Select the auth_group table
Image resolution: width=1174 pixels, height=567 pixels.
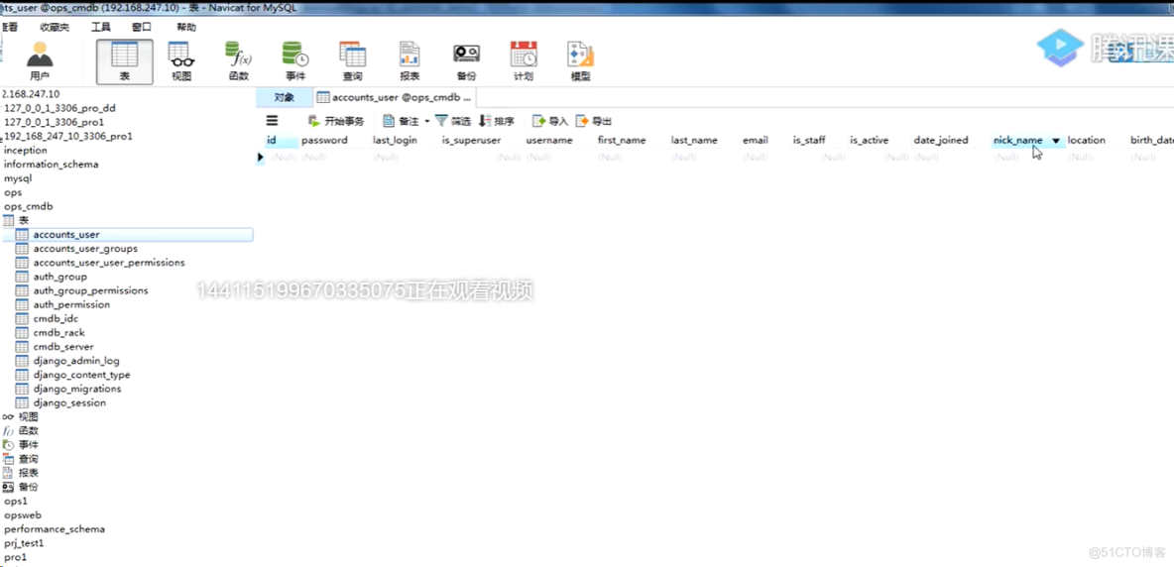59,277
